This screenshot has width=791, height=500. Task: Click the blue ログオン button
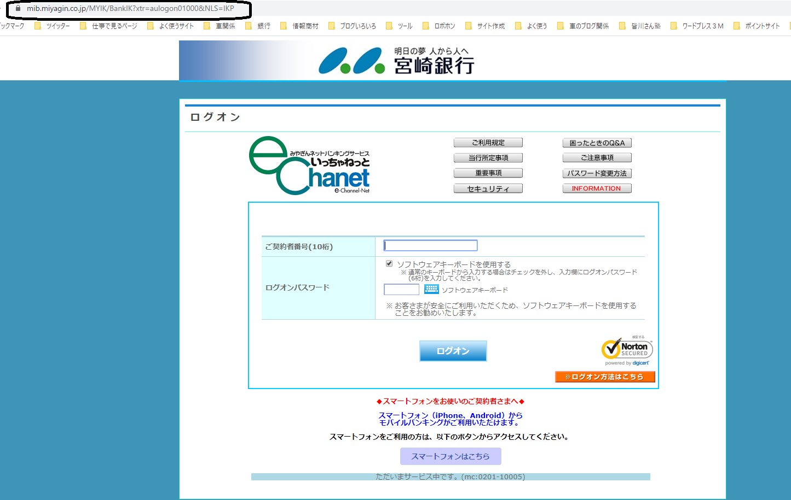click(453, 351)
